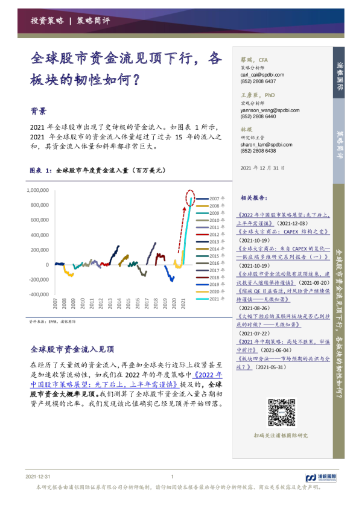The width and height of the screenshot is (359, 508).
Task: Click the SPDB International logo in footer
Action: click(321, 477)
